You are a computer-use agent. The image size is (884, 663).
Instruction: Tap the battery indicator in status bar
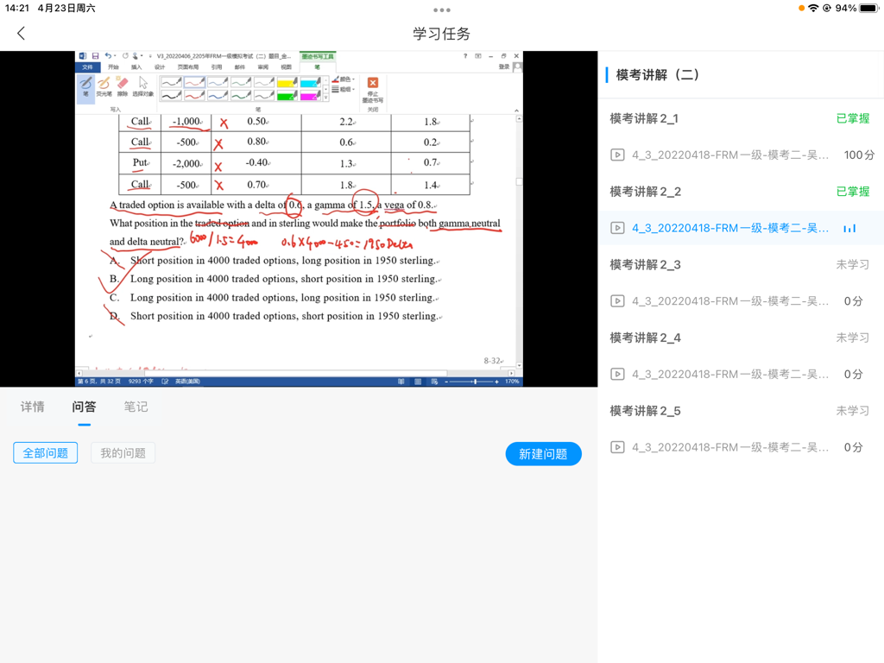[x=868, y=8]
